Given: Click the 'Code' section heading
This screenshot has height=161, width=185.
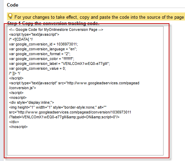Looking at the screenshot, I should coord(12,5).
